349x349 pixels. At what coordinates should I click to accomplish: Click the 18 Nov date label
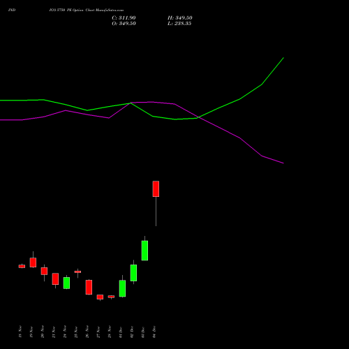coord(20,332)
